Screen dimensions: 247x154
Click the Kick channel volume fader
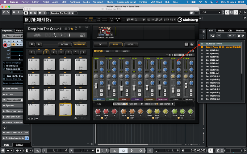pos(96,86)
